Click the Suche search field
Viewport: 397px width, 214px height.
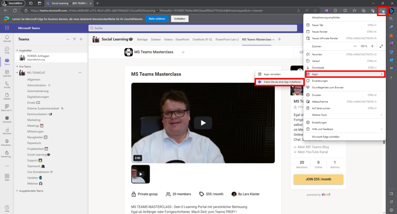(x=193, y=28)
